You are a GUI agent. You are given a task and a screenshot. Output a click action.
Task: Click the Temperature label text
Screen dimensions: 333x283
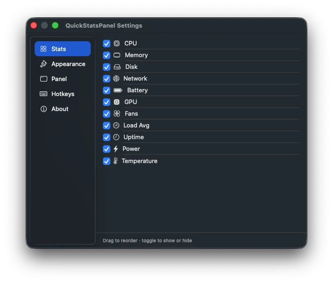[139, 161]
